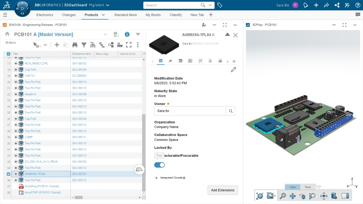Click the plus insert icon in toolbar

pos(57,45)
